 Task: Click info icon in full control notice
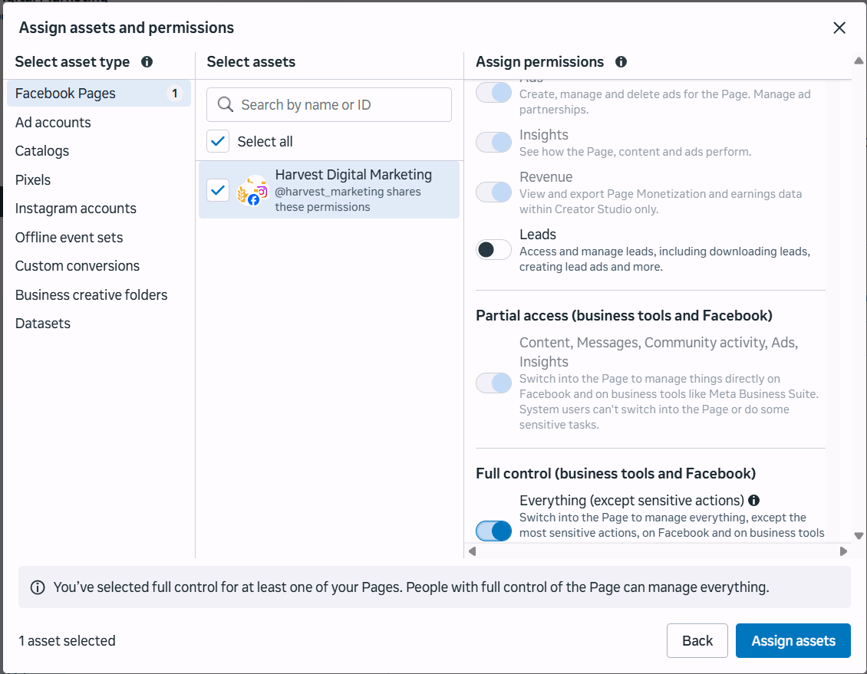pyautogui.click(x=38, y=587)
